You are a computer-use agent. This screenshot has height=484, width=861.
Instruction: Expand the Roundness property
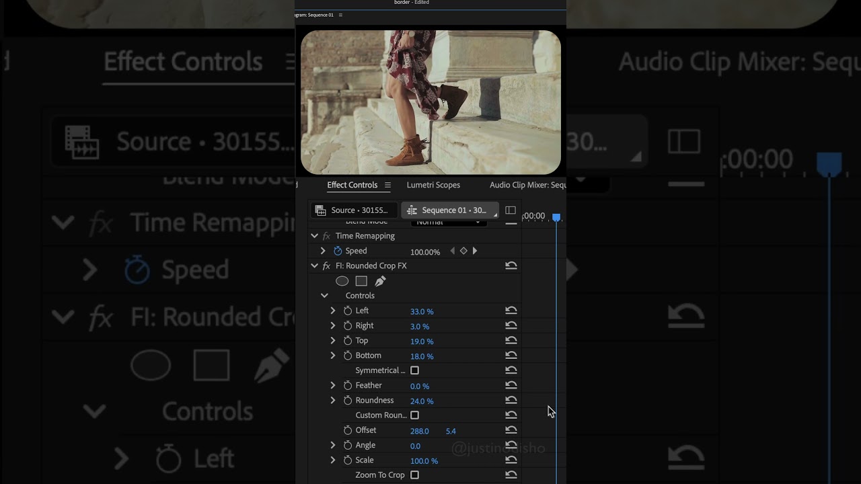[x=332, y=400]
